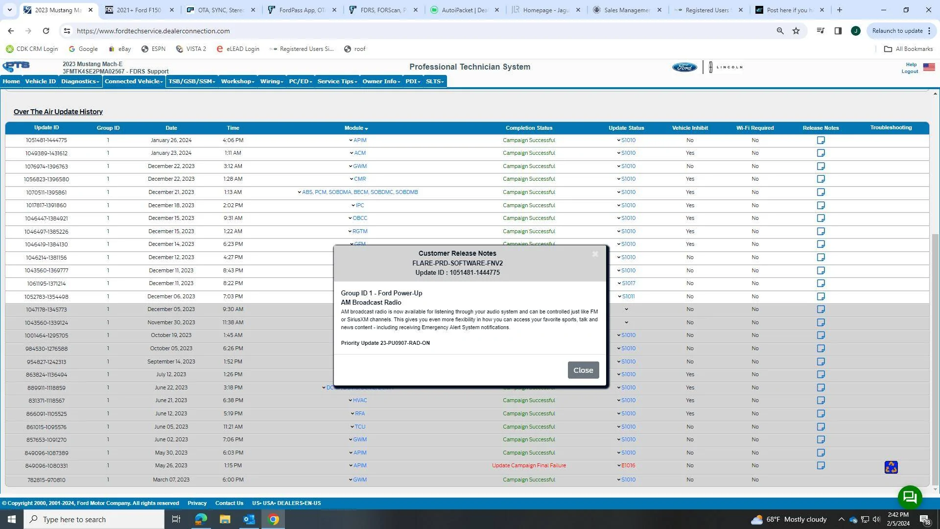This screenshot has width=940, height=529.
Task: Open Contact Us footer link
Action: [x=229, y=503]
